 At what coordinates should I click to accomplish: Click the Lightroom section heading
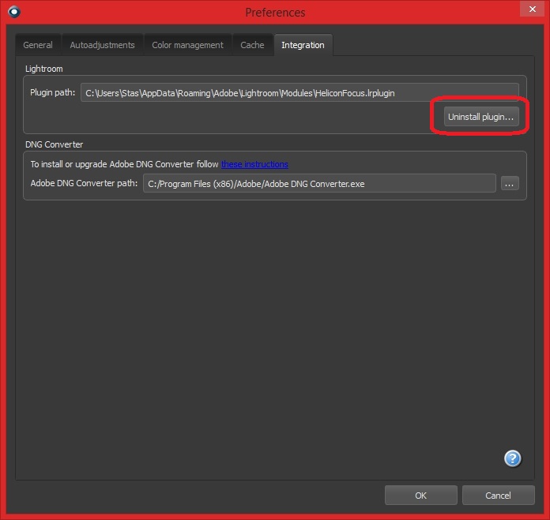pos(43,69)
